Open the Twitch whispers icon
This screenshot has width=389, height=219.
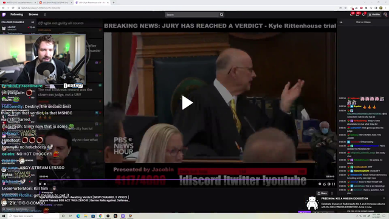click(363, 15)
